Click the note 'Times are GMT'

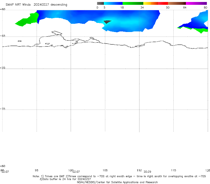click(55, 176)
